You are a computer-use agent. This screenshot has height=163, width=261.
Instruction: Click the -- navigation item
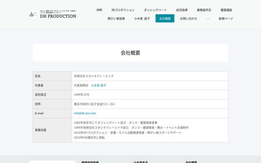pyautogui.click(x=208, y=18)
